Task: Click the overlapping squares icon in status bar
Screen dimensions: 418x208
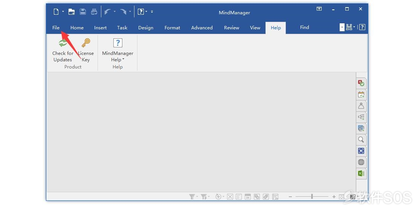Action: click(x=257, y=197)
